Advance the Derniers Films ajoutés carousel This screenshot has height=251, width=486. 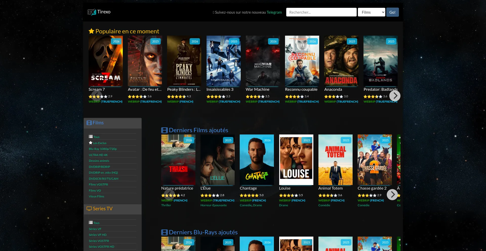pos(392,194)
